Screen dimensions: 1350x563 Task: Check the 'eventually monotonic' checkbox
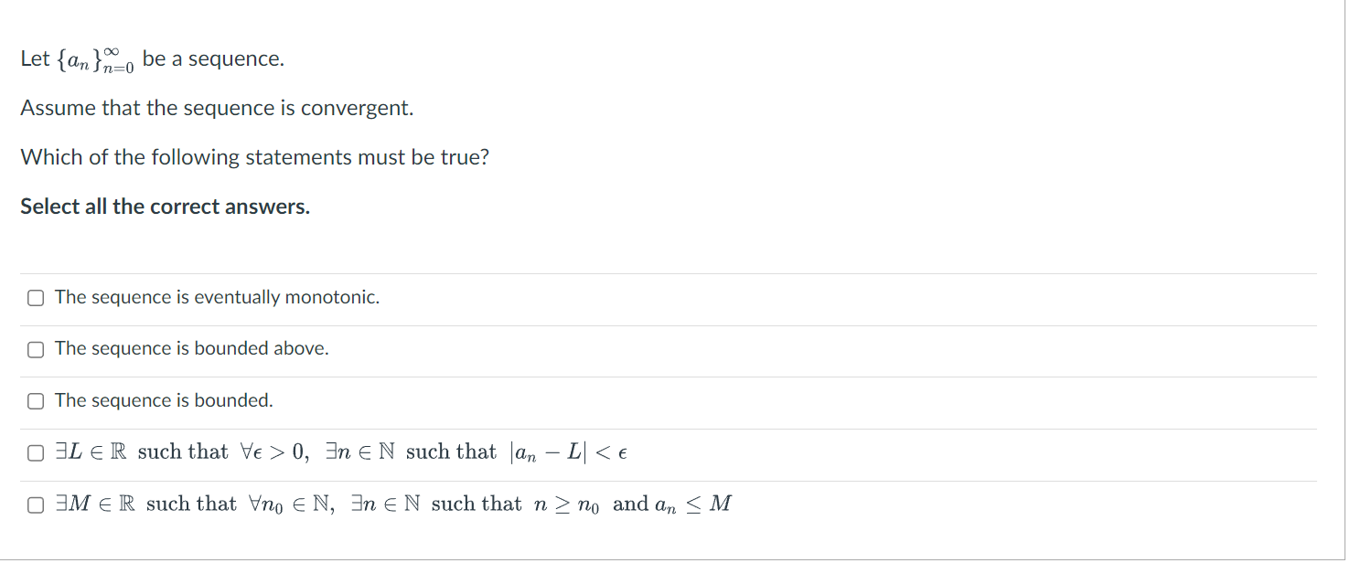36,298
